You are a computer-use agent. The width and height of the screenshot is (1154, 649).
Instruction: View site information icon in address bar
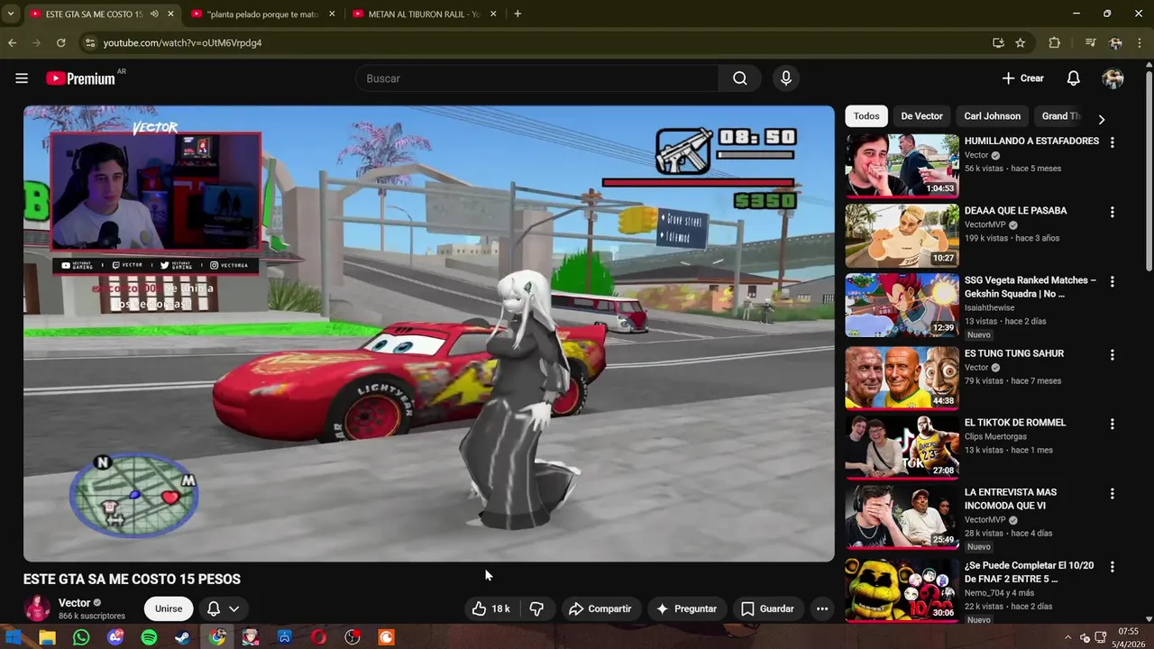click(88, 42)
